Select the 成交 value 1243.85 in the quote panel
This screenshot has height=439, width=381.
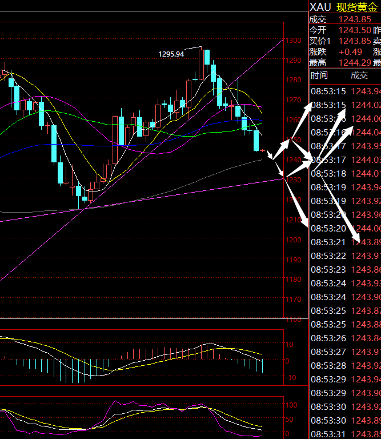click(x=355, y=19)
